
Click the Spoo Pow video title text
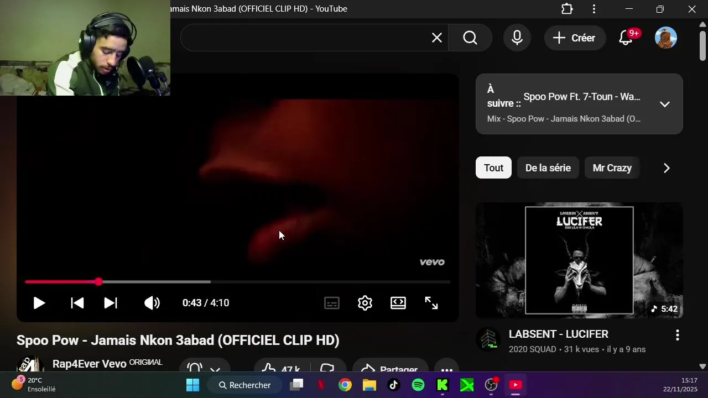tap(178, 340)
